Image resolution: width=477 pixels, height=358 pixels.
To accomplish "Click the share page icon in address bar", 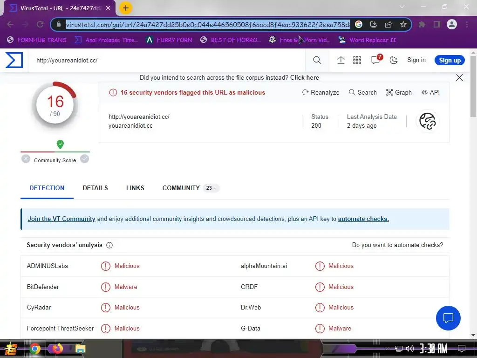I will click(388, 24).
